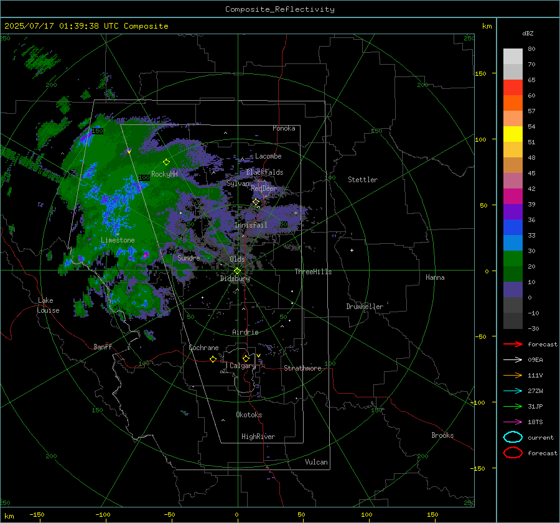
Task: Click the Ponoka town label
Action: [284, 128]
